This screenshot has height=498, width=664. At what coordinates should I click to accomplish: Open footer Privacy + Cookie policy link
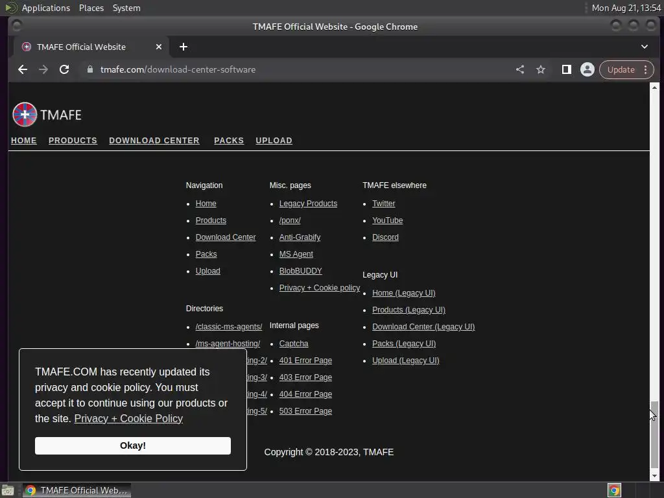coord(320,288)
